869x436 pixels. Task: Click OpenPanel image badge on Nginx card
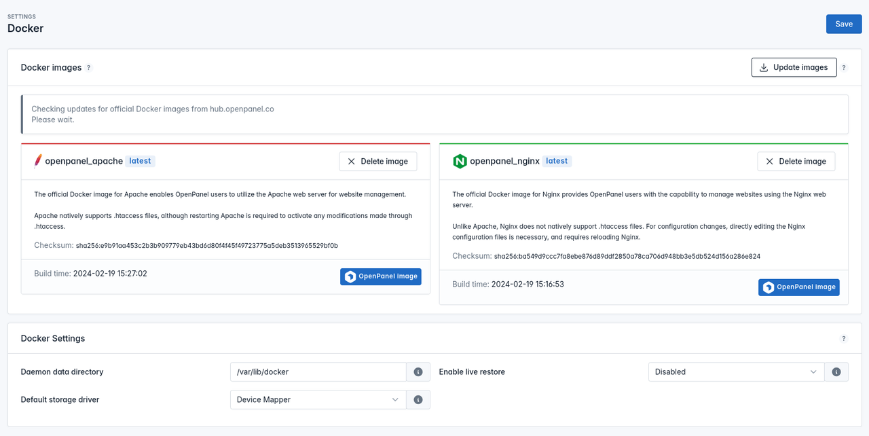pyautogui.click(x=798, y=287)
